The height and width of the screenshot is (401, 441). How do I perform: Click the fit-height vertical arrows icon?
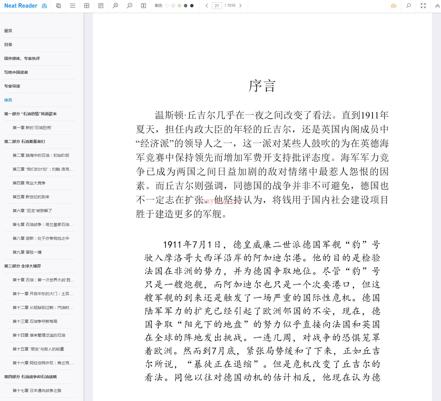click(144, 6)
